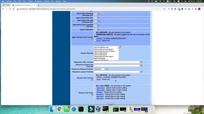Check ALL-GROUPS under Allowed User Groups

click(x=95, y=75)
